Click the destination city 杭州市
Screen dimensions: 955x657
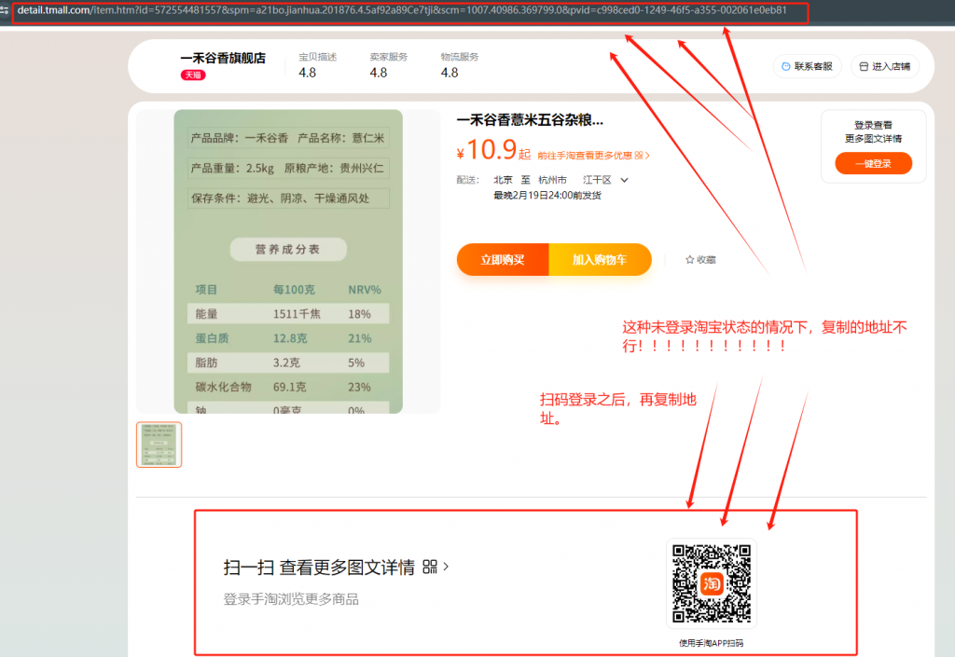552,180
